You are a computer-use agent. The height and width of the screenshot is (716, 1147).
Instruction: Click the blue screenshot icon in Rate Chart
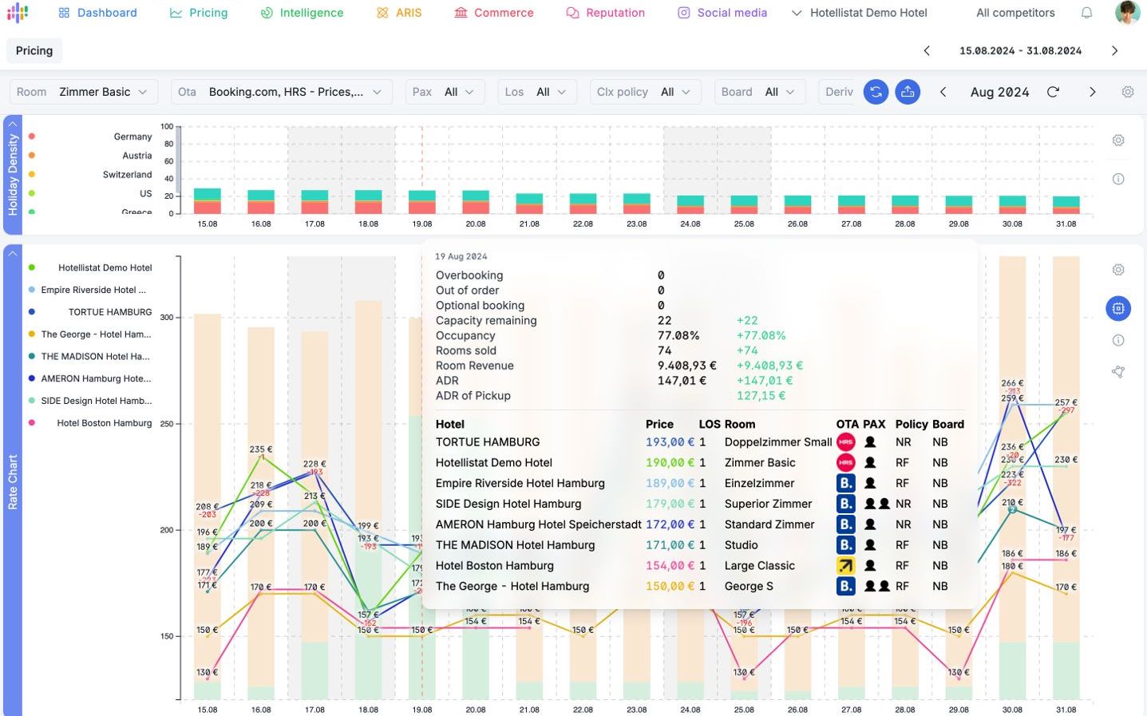pos(1118,308)
